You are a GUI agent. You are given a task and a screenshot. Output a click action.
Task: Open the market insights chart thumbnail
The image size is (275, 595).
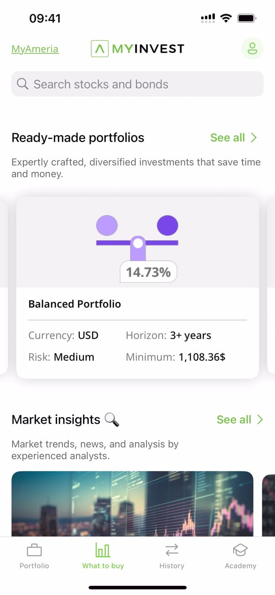132,504
